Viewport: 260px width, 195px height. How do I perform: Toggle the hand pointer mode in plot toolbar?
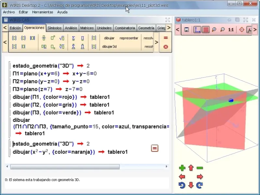(249, 30)
